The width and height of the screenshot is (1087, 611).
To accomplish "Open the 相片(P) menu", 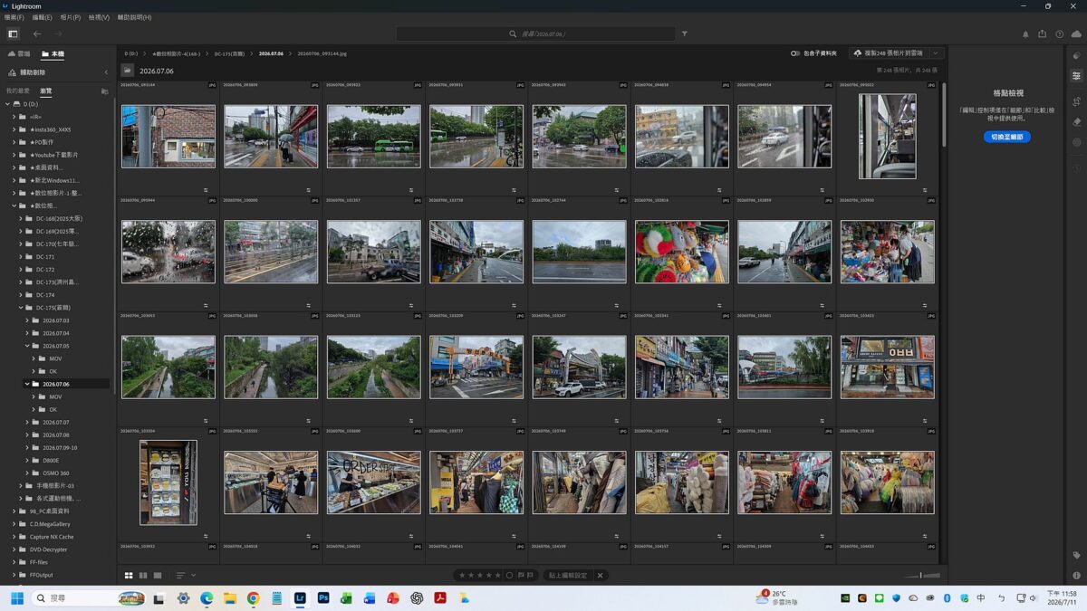I will 70,17.
